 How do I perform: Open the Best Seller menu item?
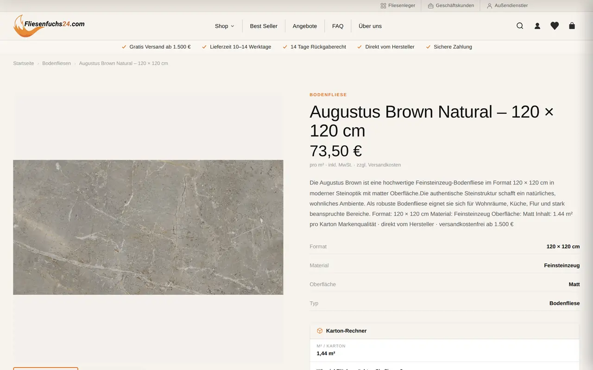pyautogui.click(x=264, y=26)
